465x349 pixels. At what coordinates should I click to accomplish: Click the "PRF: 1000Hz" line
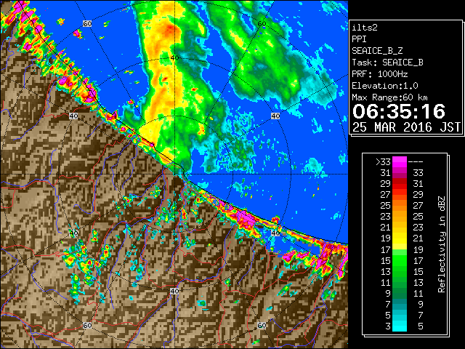[x=380, y=74]
